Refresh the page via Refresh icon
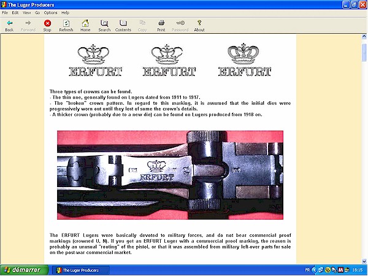The width and height of the screenshot is (368, 276). 66,23
